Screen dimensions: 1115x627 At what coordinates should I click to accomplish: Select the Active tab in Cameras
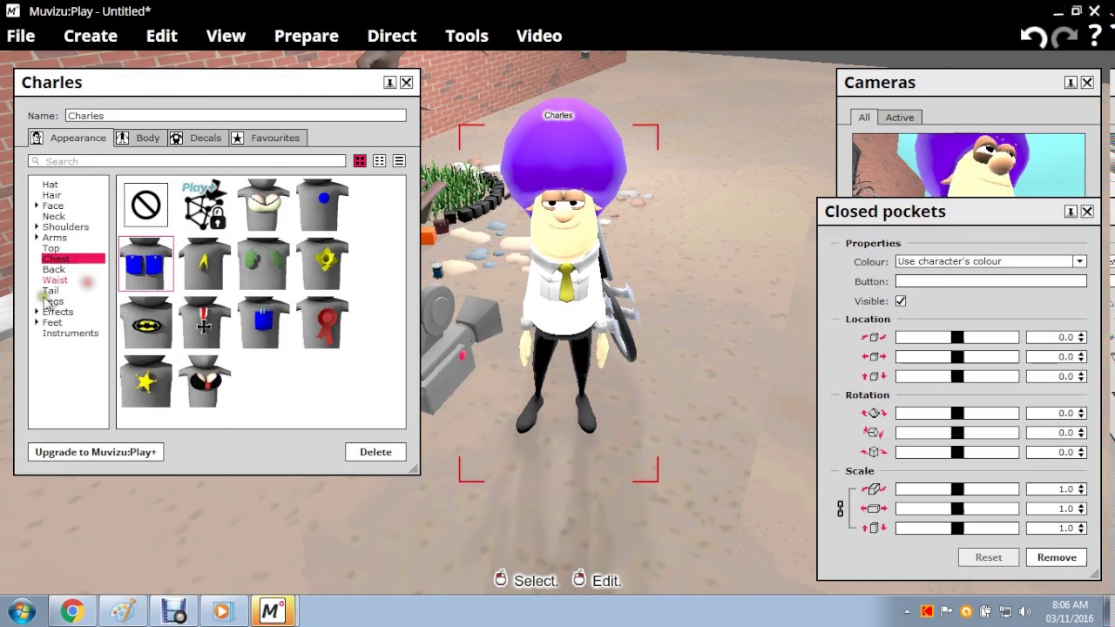(x=900, y=118)
